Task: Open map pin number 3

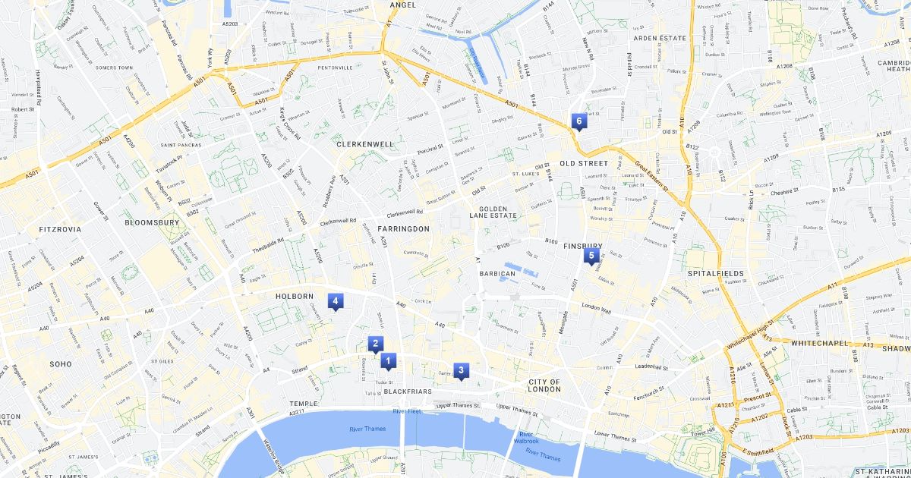Action: click(461, 372)
